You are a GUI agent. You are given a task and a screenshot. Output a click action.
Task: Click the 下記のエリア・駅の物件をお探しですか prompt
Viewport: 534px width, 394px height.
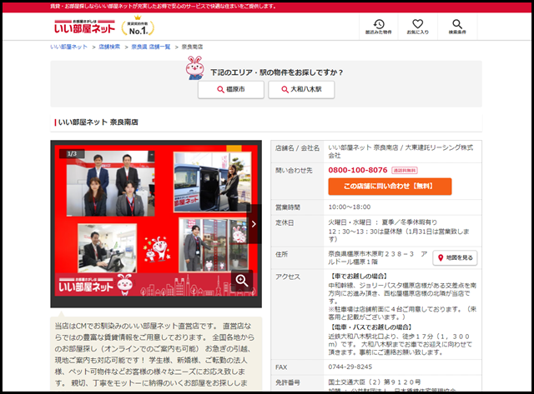pos(277,72)
